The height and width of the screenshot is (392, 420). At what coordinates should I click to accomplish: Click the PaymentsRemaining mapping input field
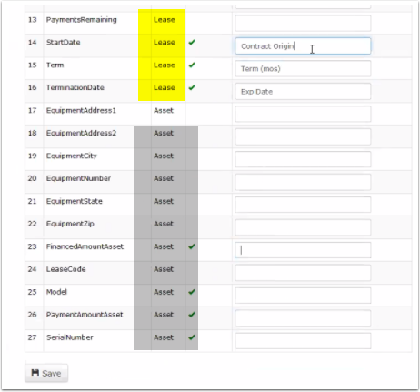click(303, 24)
